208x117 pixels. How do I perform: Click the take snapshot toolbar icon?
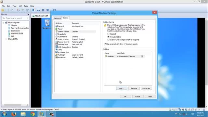18,10
